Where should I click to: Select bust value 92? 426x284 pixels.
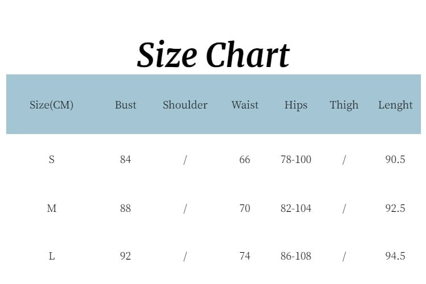[x=126, y=256]
